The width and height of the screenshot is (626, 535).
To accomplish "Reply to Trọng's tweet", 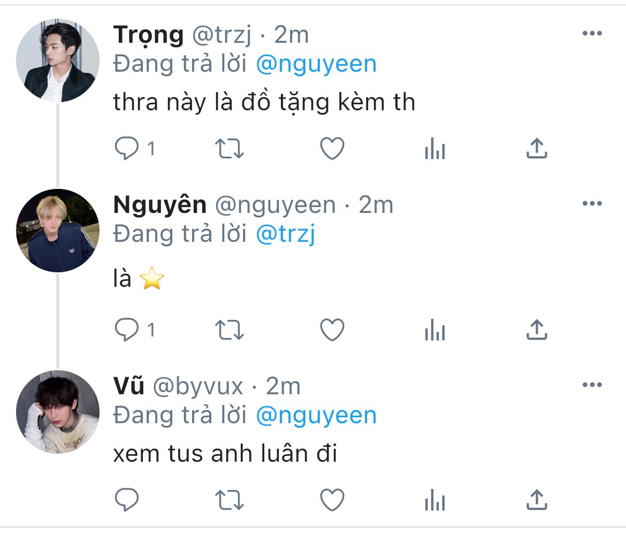I will pyautogui.click(x=127, y=149).
